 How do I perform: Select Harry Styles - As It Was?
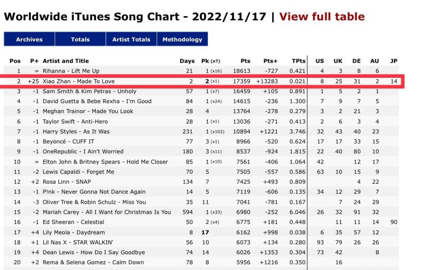(76, 132)
